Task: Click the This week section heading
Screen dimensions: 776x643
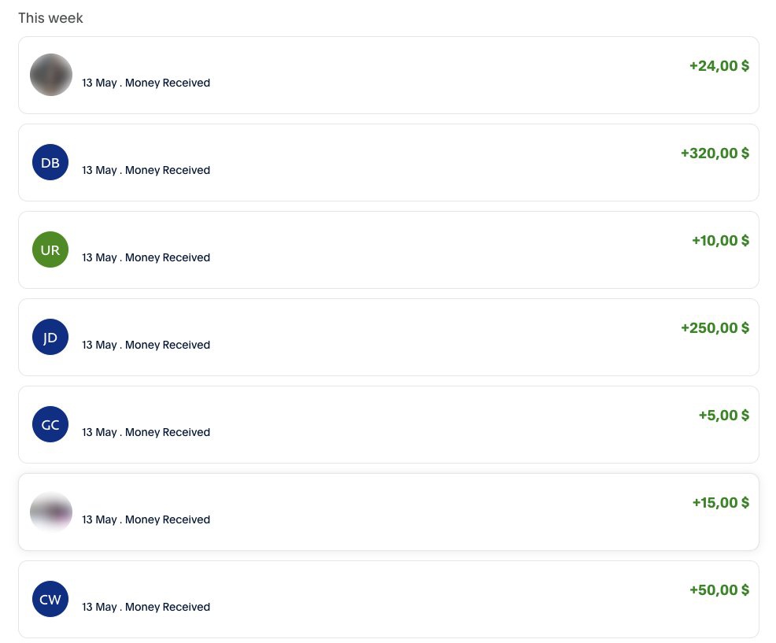Action: pos(50,18)
